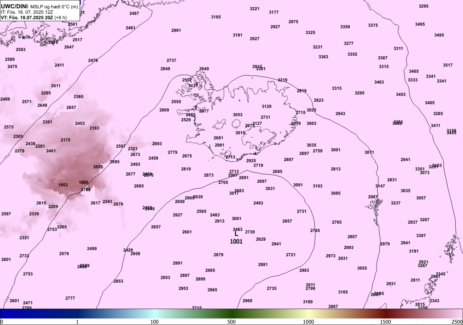Image resolution: width=463 pixels, height=325 pixels.
Task: Click the 3463 height value
Action: [379, 82]
